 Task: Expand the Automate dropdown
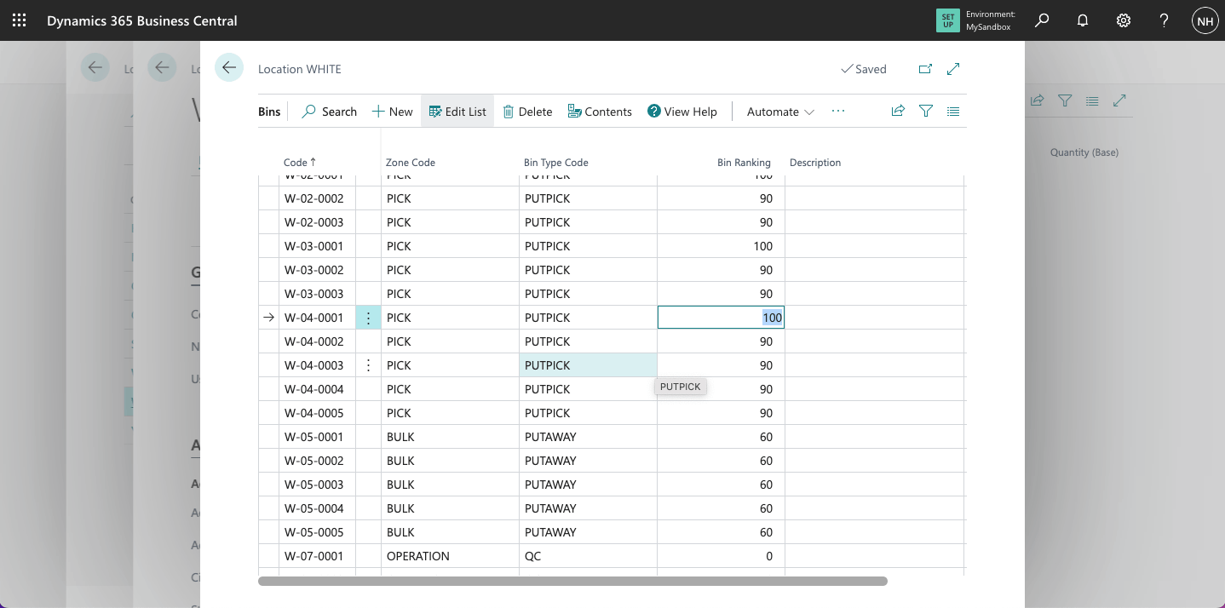pos(780,112)
